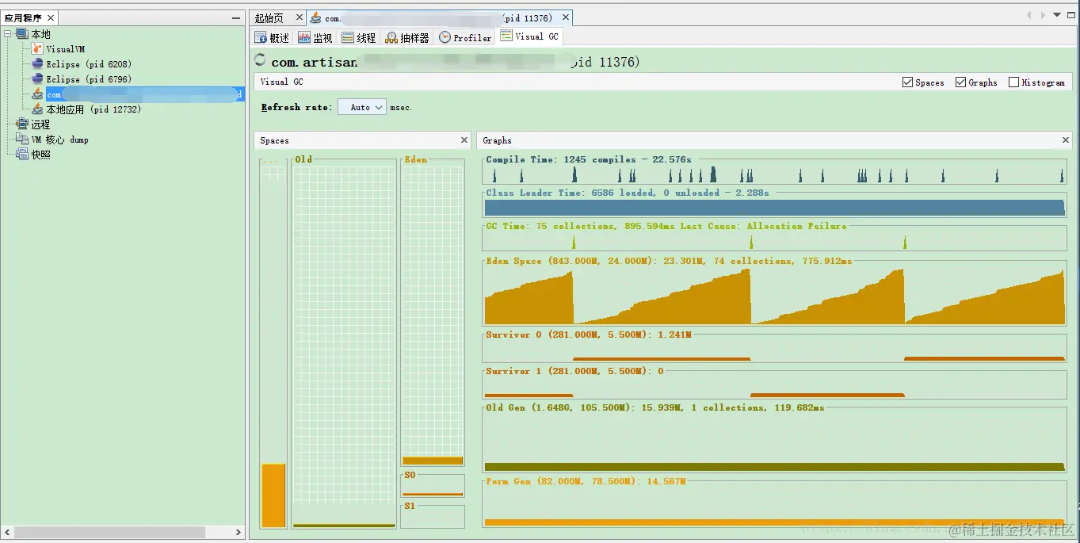The width and height of the screenshot is (1080, 543).
Task: Switch to the 抽样器 tab
Action: pos(407,37)
